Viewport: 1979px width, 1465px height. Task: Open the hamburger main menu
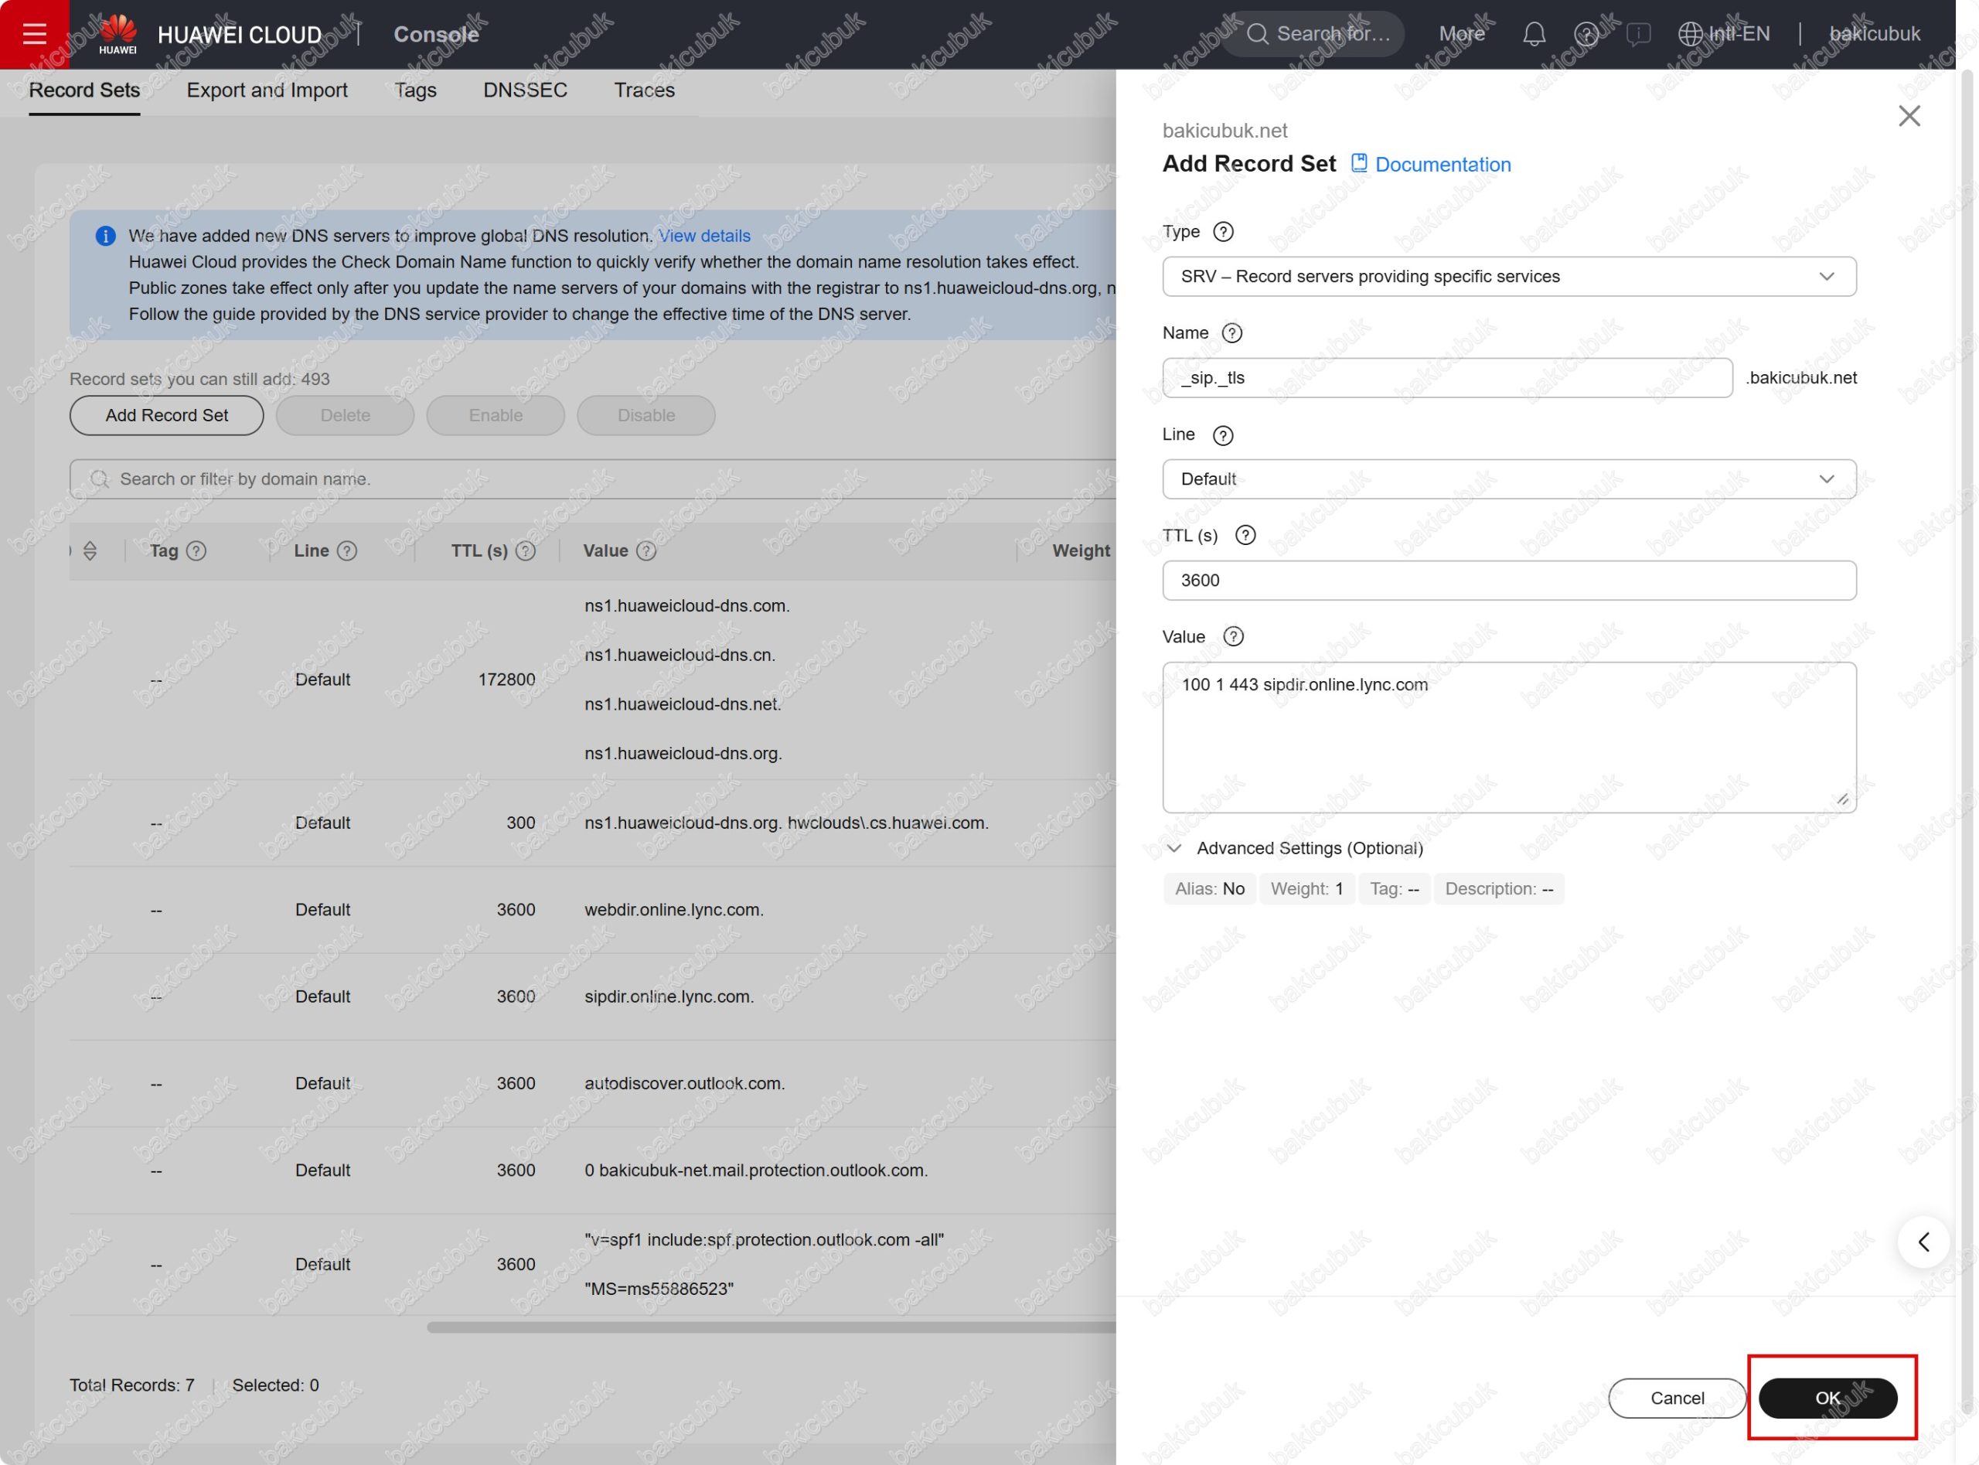(x=35, y=34)
